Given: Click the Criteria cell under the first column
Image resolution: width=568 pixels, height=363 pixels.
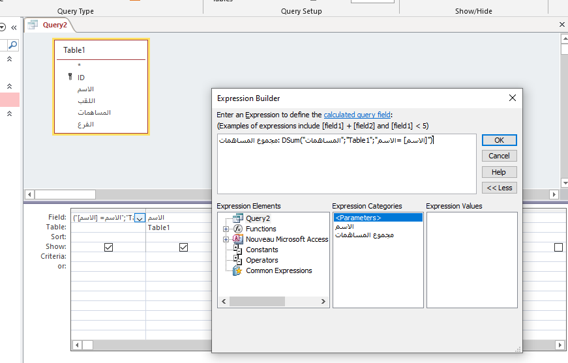Looking at the screenshot, I should 108,257.
